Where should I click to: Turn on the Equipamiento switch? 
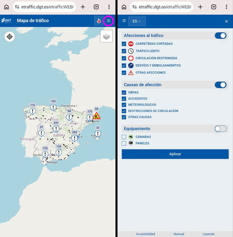(221, 129)
